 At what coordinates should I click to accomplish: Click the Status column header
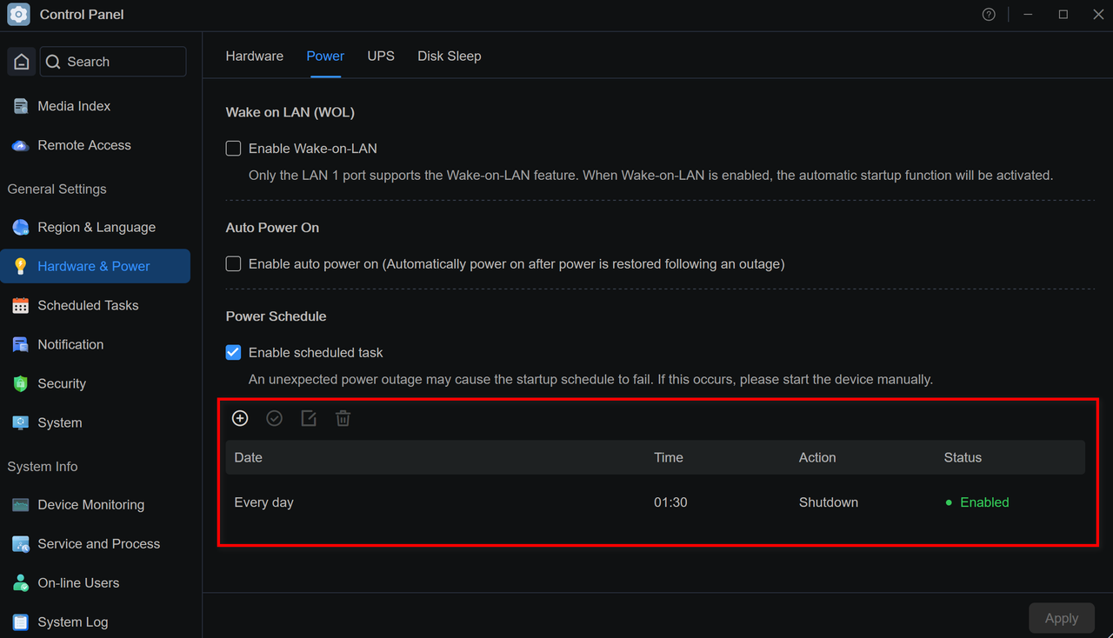click(x=963, y=458)
